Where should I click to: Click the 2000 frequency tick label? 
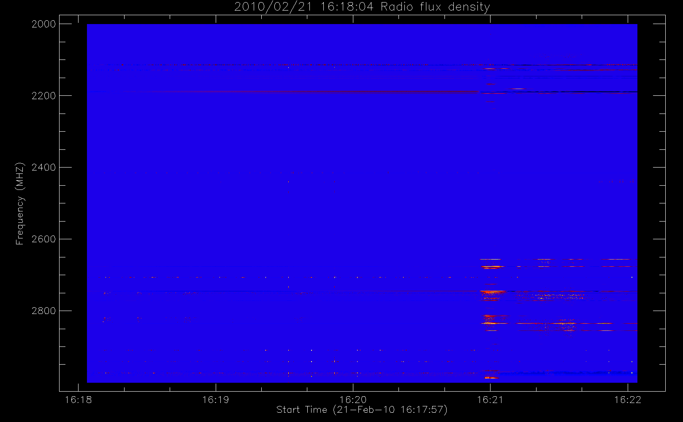[x=44, y=24]
